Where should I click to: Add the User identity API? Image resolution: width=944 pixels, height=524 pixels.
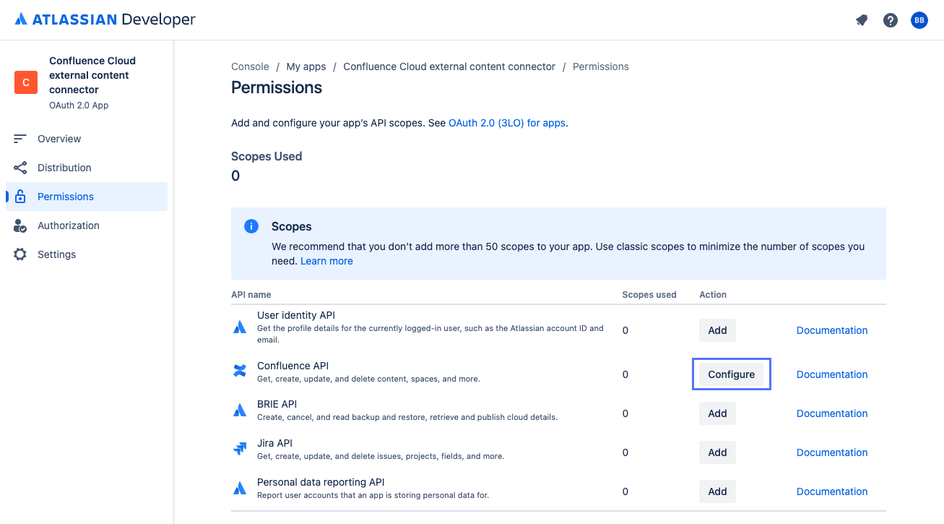(x=717, y=330)
